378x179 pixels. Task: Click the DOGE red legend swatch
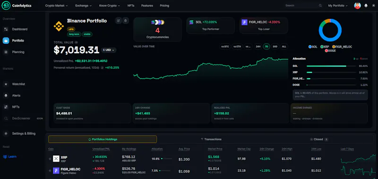326,51
